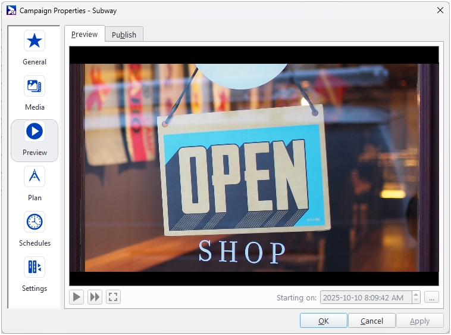The height and width of the screenshot is (335, 451).
Task: Open the Media section icon
Action: pos(35,86)
